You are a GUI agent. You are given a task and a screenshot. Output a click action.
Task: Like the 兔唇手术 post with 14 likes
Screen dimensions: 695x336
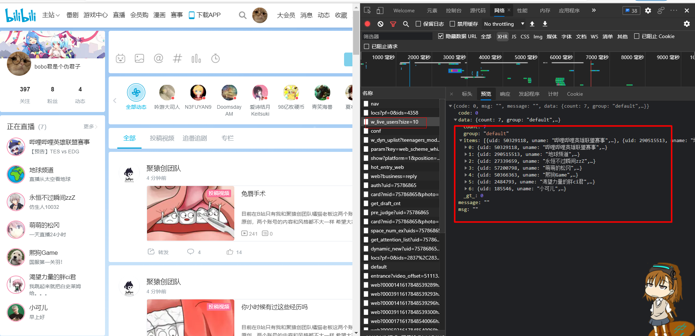(x=230, y=252)
